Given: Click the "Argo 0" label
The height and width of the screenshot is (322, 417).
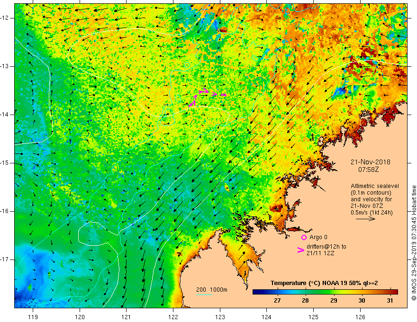Looking at the screenshot, I should (318, 237).
